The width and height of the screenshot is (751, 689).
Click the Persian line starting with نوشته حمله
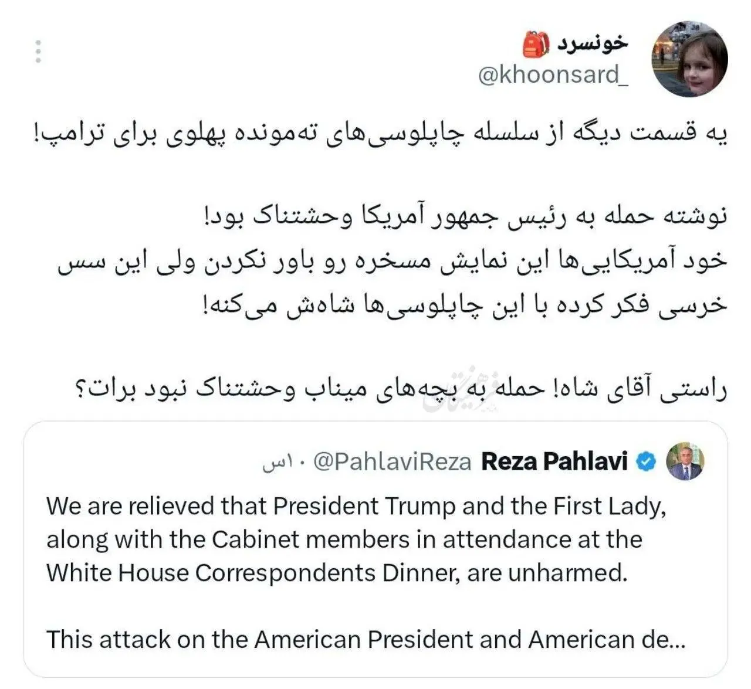pyautogui.click(x=464, y=217)
